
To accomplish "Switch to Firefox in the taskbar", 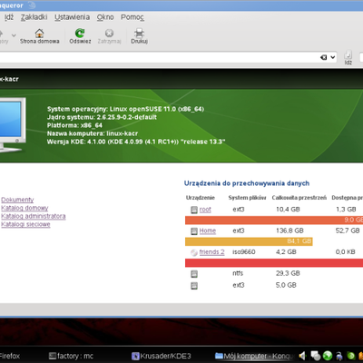I will [10, 356].
